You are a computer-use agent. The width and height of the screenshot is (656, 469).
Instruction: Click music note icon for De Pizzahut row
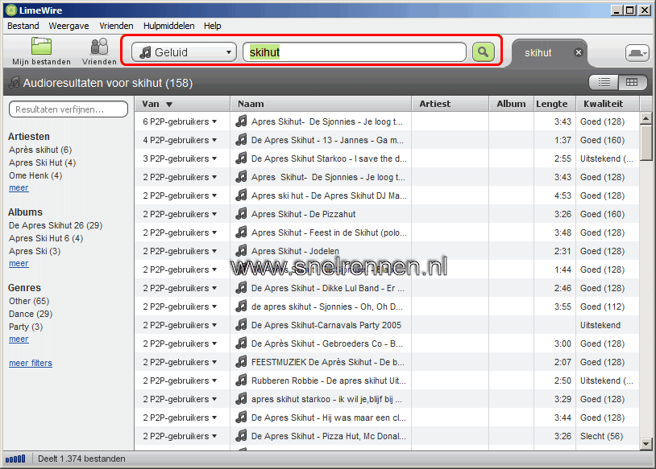pyautogui.click(x=241, y=214)
